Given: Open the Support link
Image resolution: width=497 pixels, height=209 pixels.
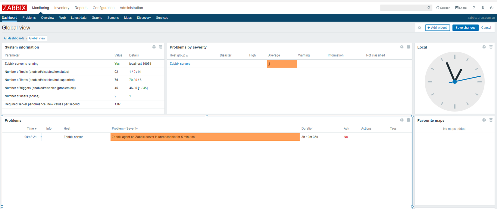Looking at the screenshot, I should [443, 8].
